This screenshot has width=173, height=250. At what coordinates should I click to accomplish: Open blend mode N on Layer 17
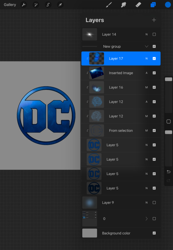(x=146, y=59)
